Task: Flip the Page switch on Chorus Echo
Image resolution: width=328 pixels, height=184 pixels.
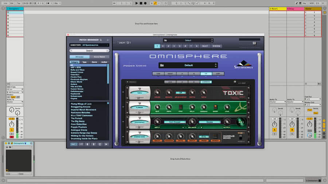Action: 241,137
